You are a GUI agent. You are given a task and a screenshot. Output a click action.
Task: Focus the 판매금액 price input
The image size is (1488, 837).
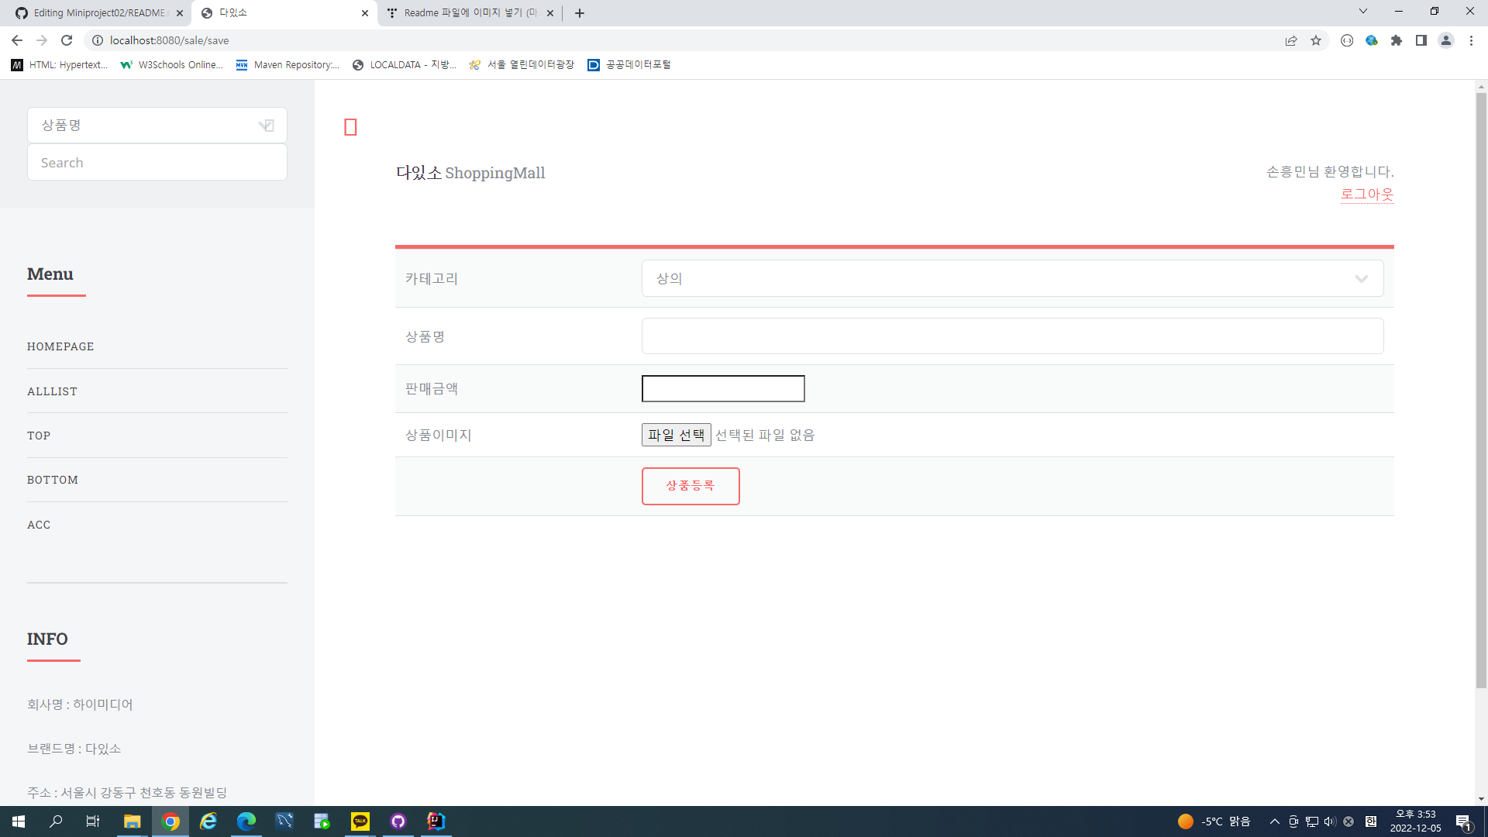pyautogui.click(x=723, y=388)
